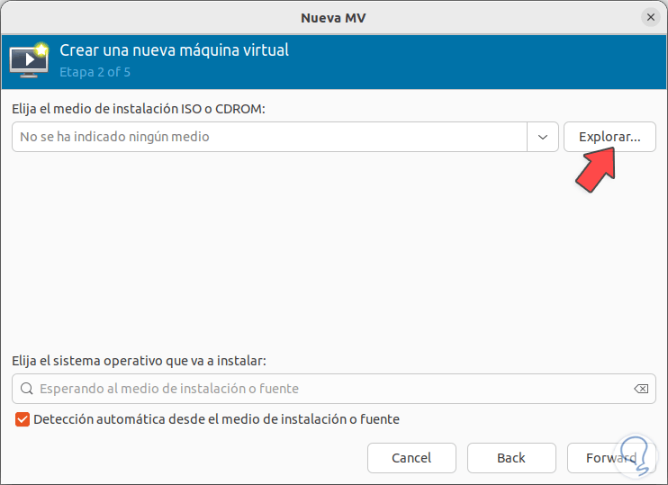Click the 'Elija el sistema operativo' label
668x485 pixels.
140,360
